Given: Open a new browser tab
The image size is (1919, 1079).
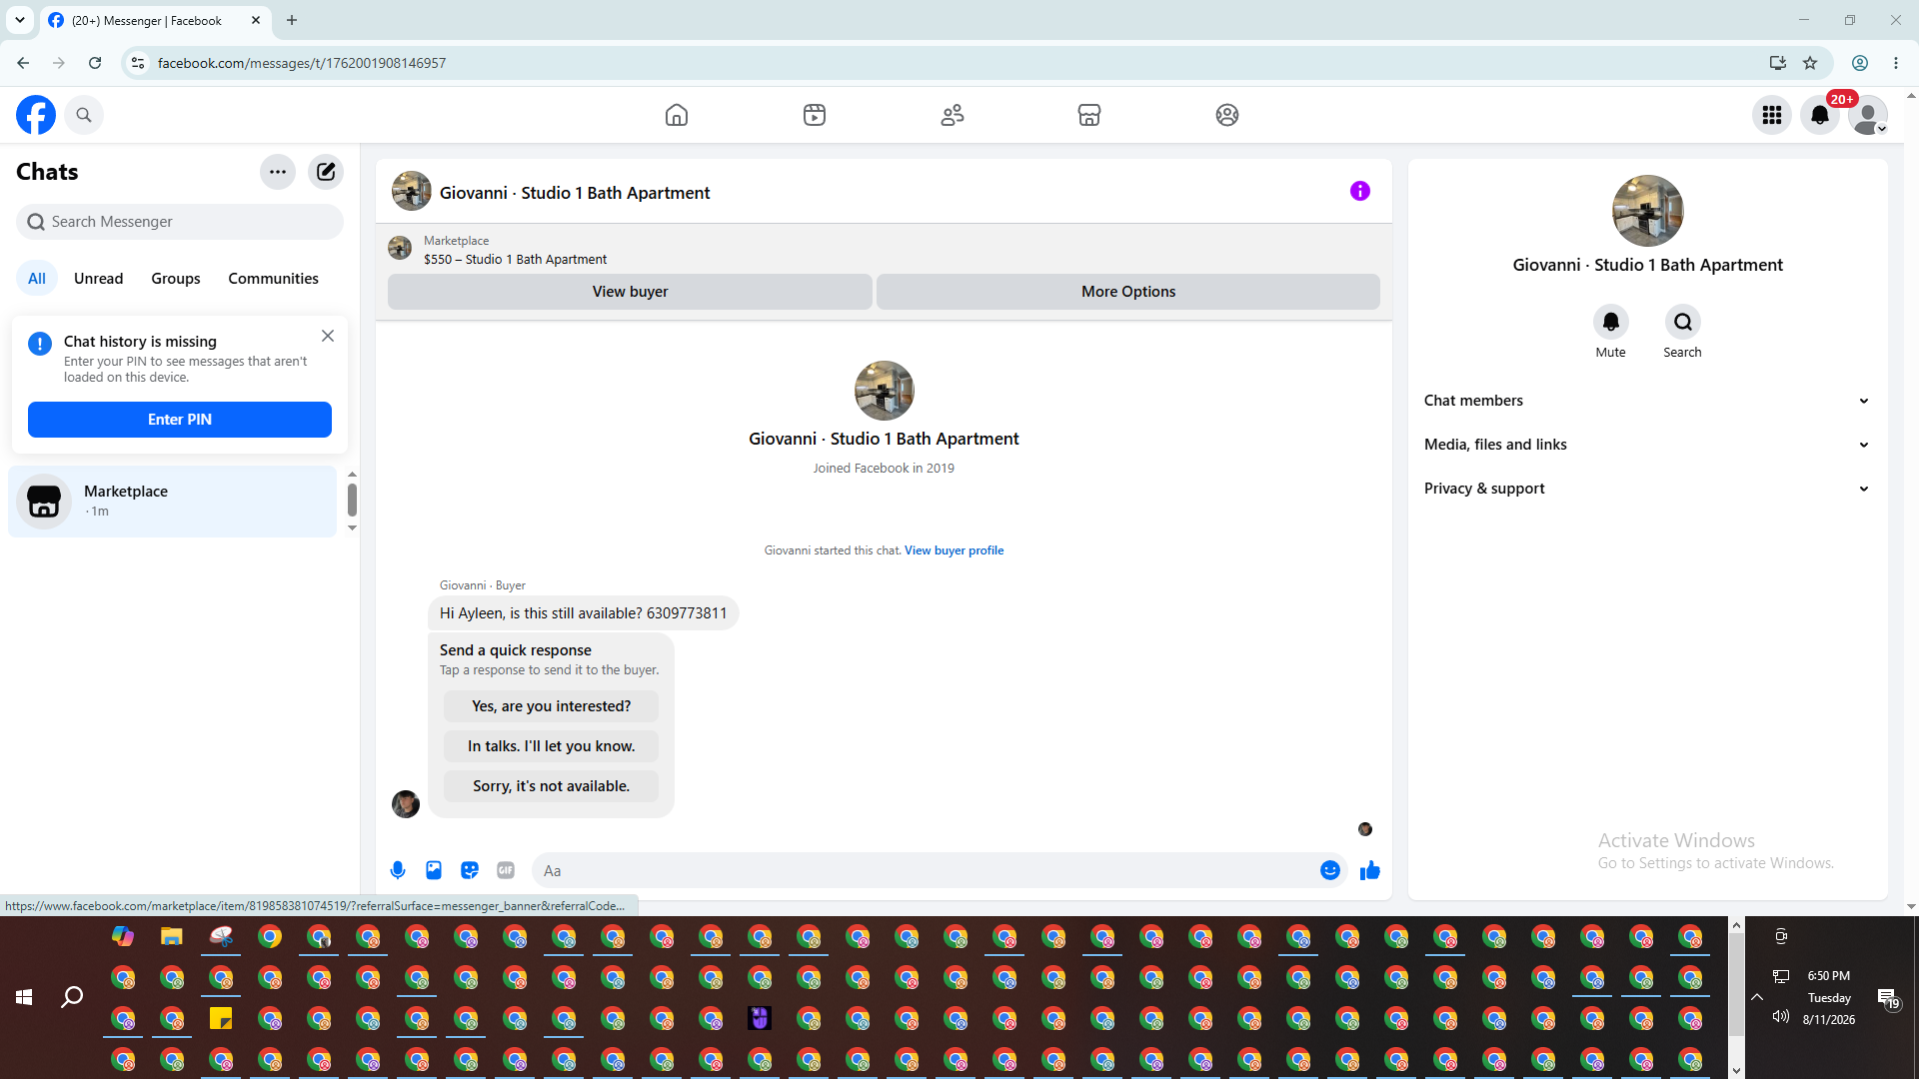Looking at the screenshot, I should click(x=292, y=20).
